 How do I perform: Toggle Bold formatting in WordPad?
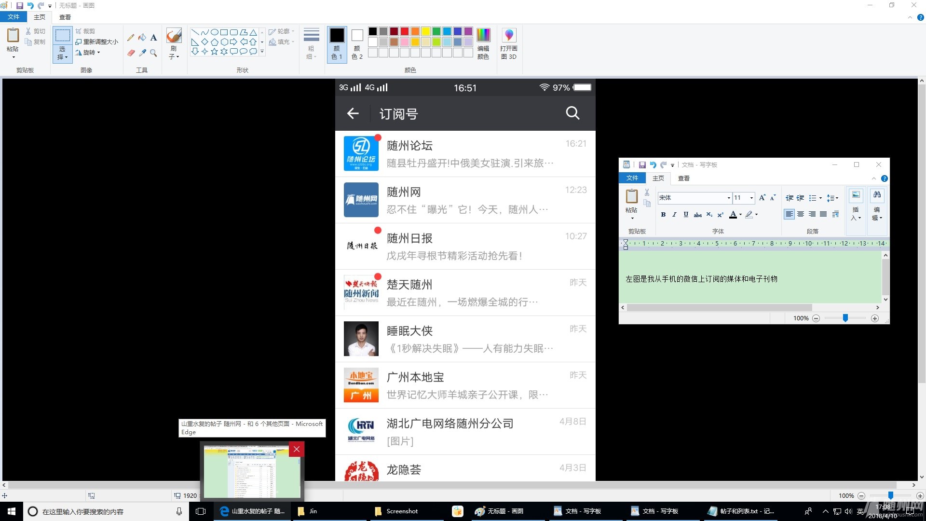click(x=663, y=215)
